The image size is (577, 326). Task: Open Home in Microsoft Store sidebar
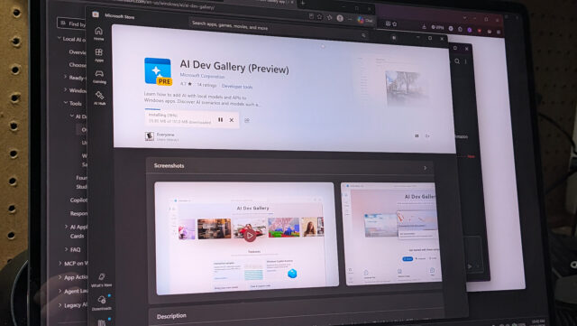point(98,33)
